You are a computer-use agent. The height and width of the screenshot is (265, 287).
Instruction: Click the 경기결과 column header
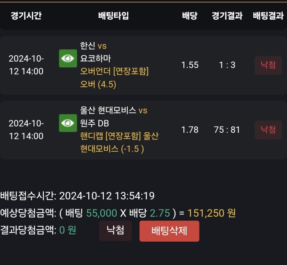227,16
